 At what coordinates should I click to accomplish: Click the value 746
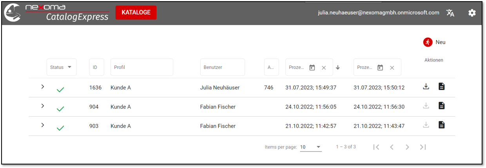[x=269, y=88]
